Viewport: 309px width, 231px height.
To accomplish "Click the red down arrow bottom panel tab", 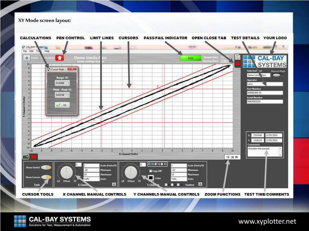I will (34, 156).
